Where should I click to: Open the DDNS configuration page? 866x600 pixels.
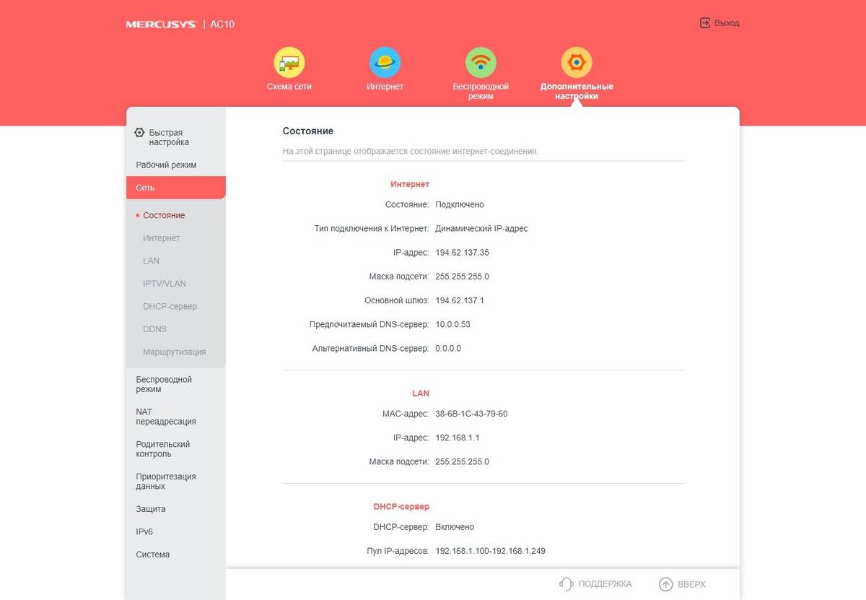[x=155, y=329]
